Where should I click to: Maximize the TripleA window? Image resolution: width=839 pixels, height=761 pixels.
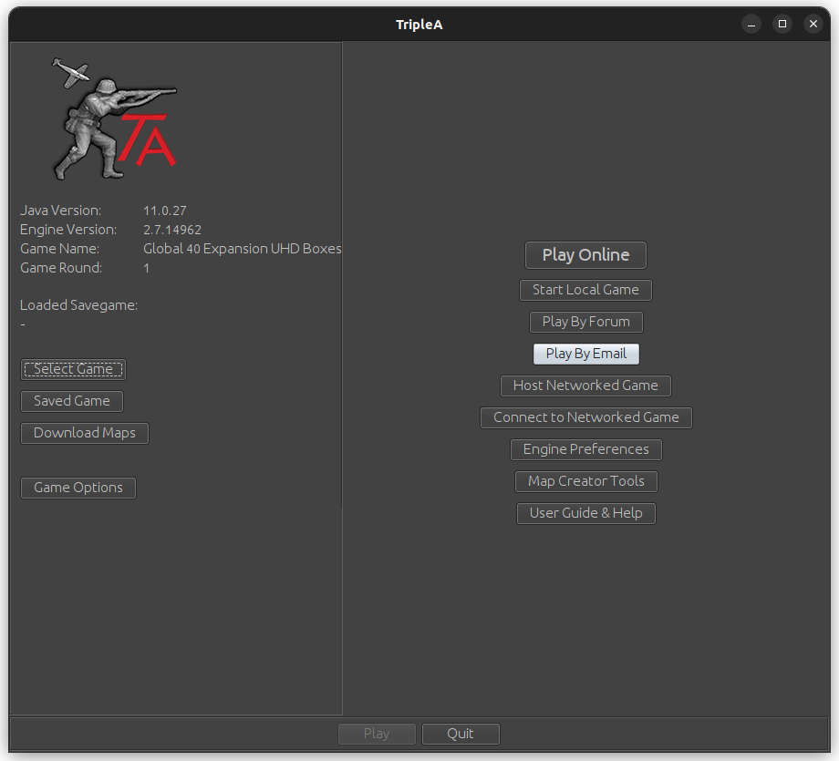click(782, 24)
